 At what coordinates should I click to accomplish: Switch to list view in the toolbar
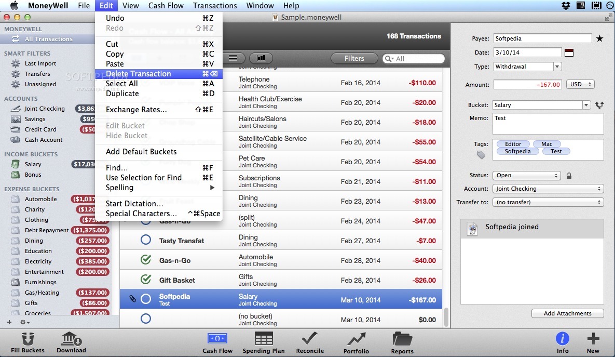tap(232, 58)
